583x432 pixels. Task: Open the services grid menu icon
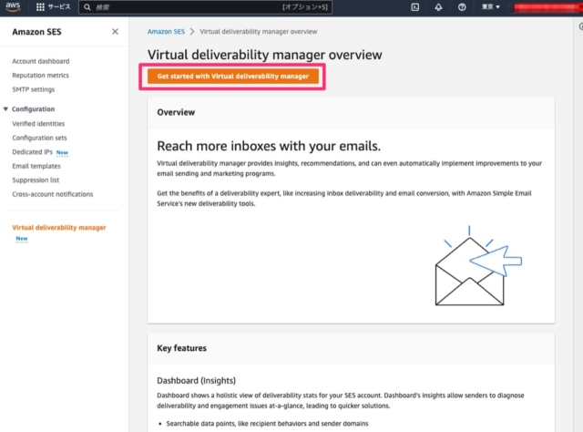click(x=40, y=7)
